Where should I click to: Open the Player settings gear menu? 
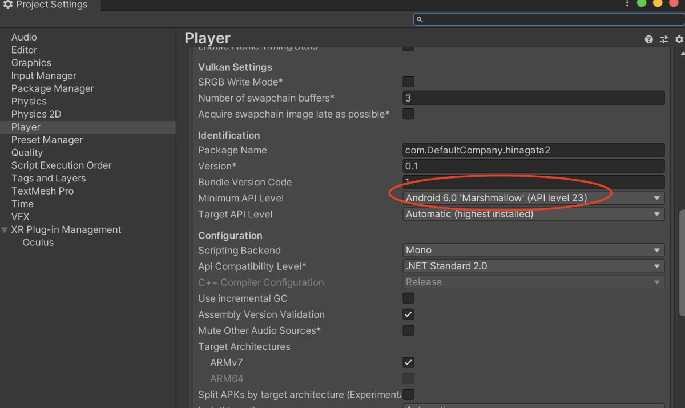(x=679, y=39)
